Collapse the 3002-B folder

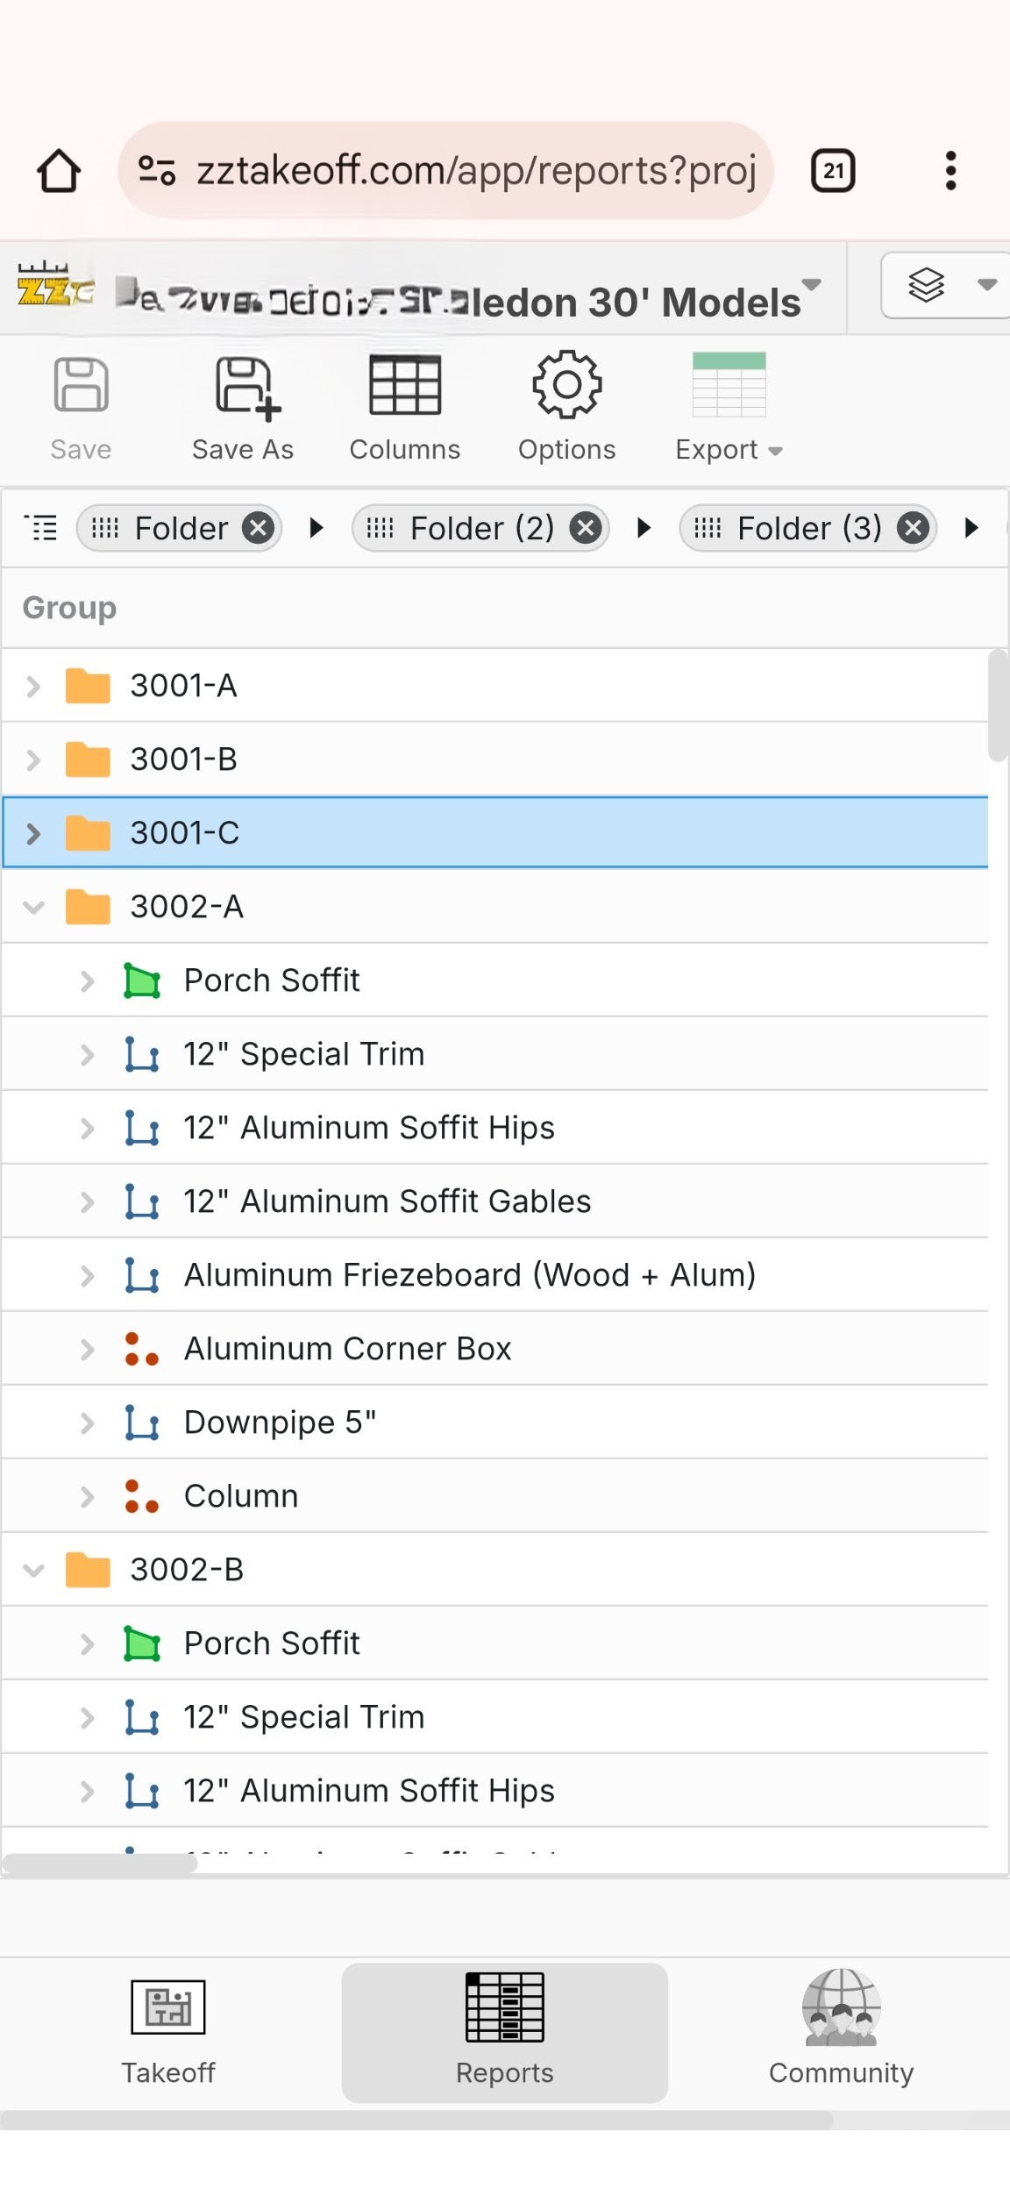[x=33, y=1570]
